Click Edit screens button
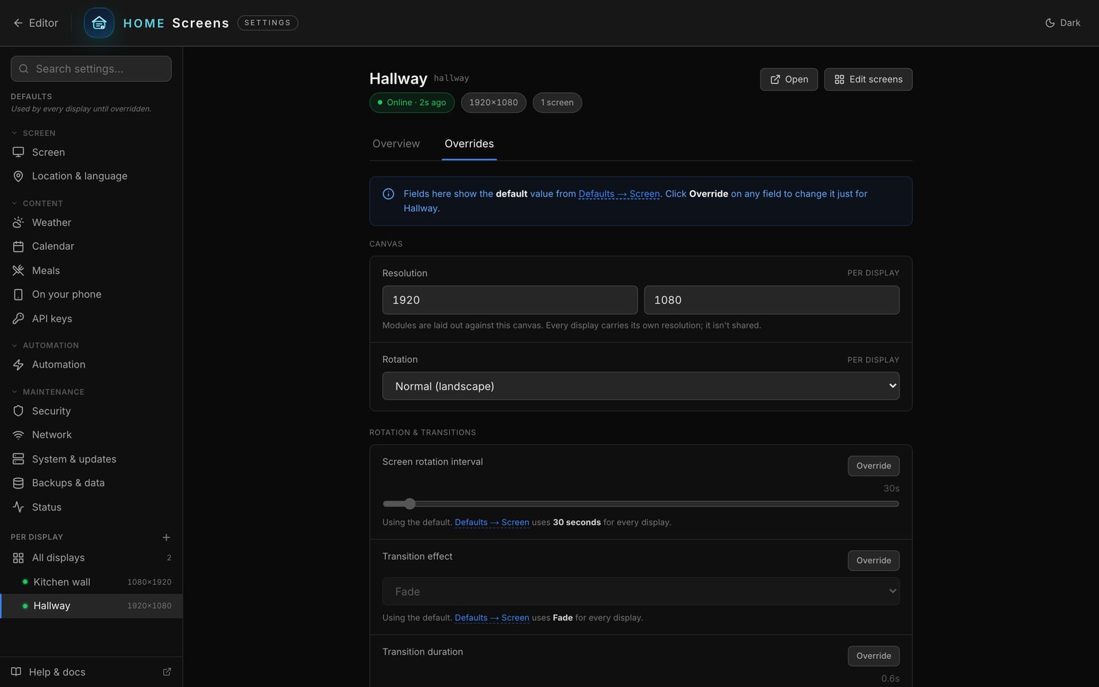1099x687 pixels. coord(868,80)
